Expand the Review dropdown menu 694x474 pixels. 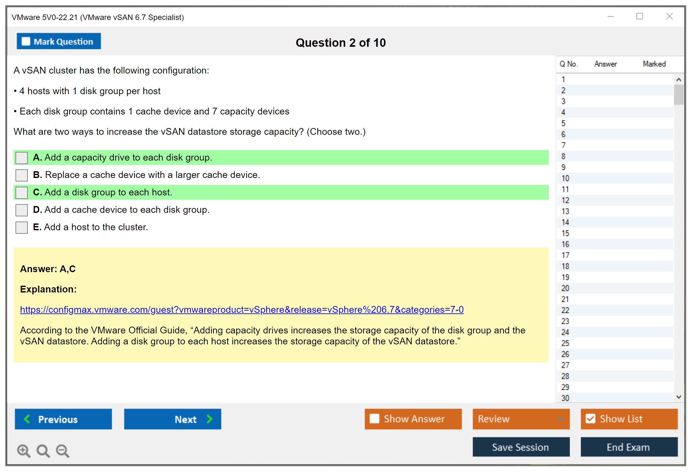pyautogui.click(x=560, y=419)
